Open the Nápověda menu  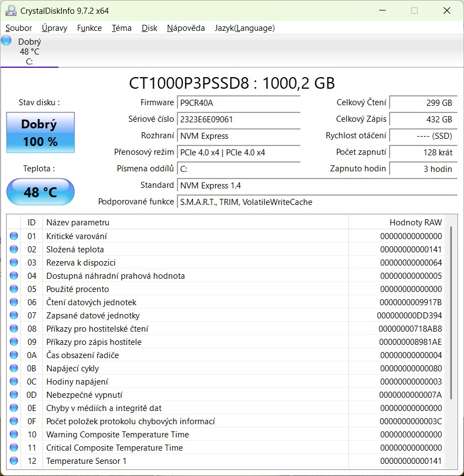pos(186,28)
